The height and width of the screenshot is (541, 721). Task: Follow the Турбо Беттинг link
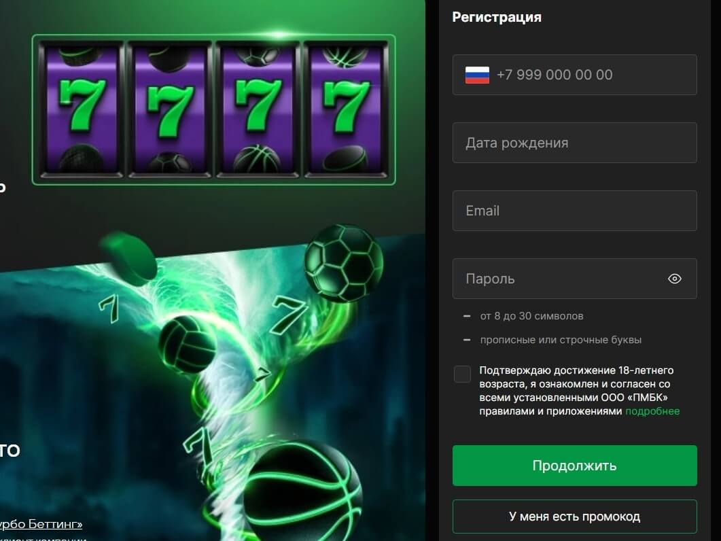[x=41, y=524]
